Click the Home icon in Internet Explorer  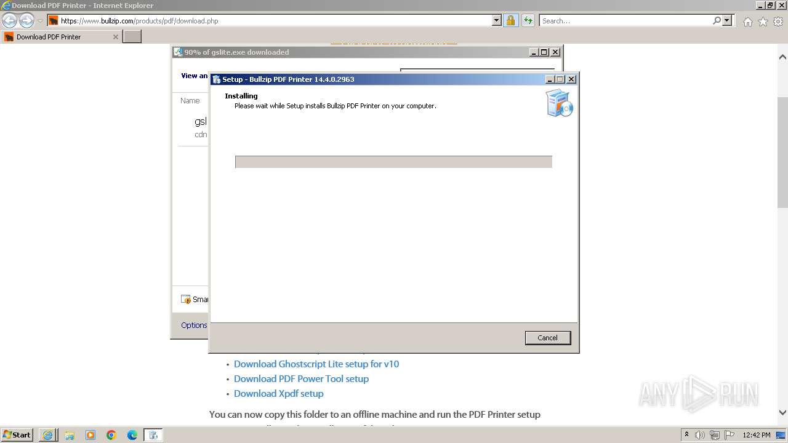click(x=747, y=22)
